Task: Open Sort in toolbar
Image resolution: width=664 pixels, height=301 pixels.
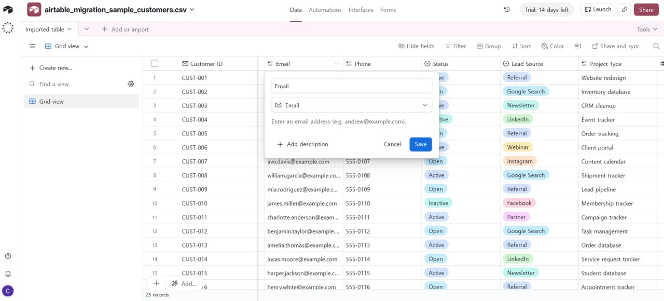Action: pos(521,46)
